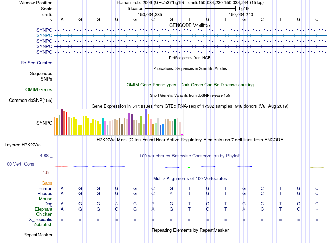Click the green PhyloP conservation bar
327x243 pixels.
coord(189,167)
